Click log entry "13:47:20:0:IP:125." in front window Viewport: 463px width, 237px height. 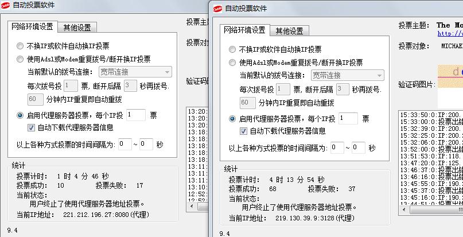[431, 163]
